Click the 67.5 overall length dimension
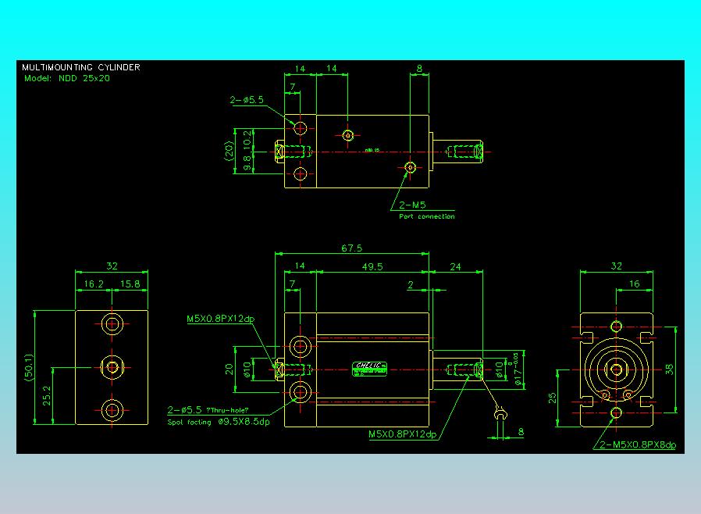The height and width of the screenshot is (514, 701). (352, 248)
